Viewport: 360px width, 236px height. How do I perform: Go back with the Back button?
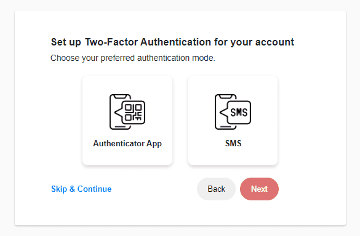click(x=216, y=189)
